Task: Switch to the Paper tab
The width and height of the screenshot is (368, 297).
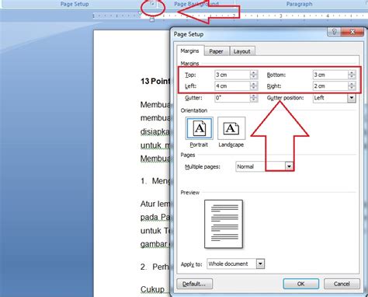Action: 216,51
